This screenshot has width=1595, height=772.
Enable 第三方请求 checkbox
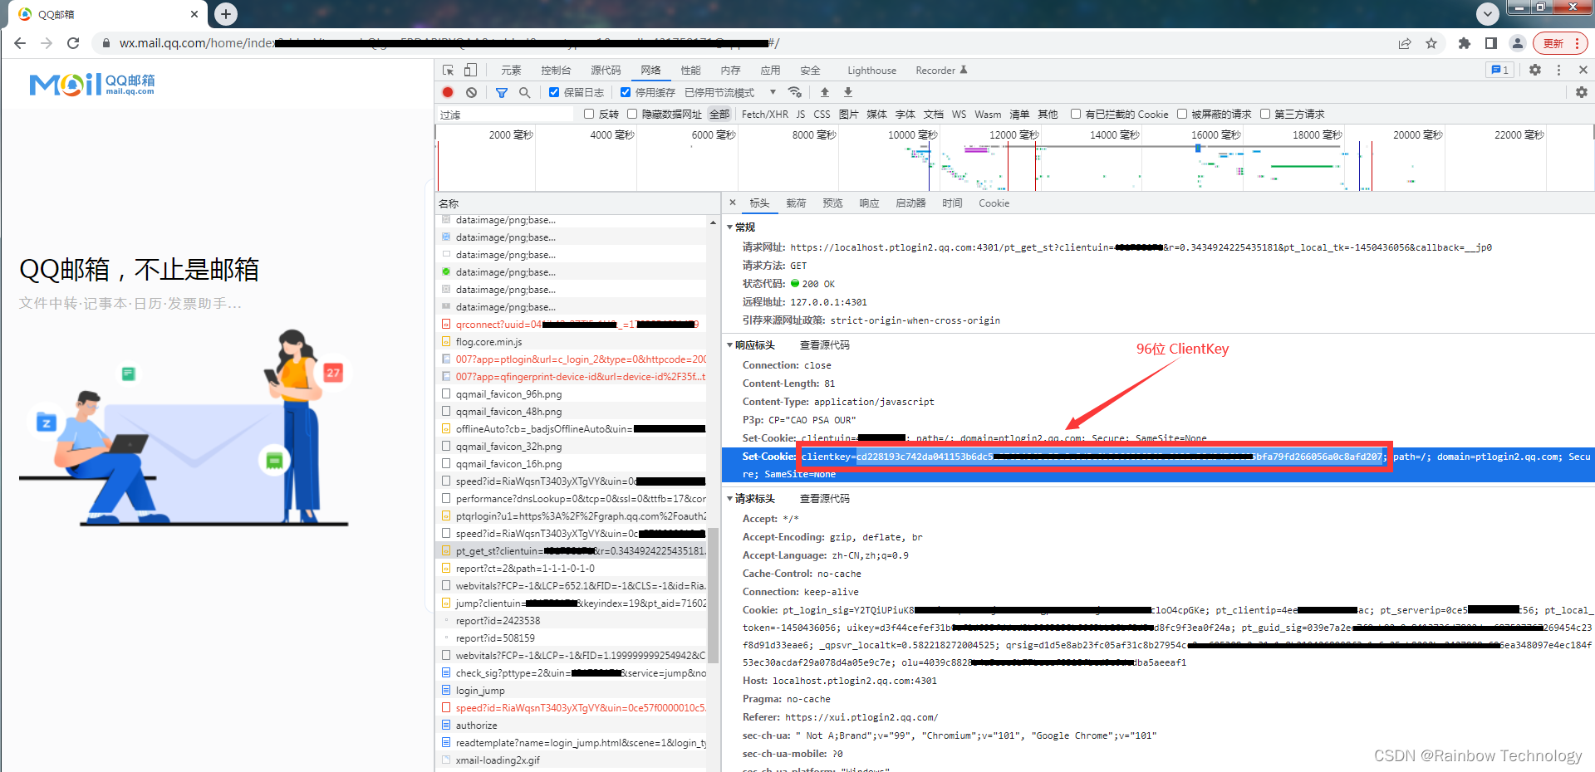pos(1265,114)
